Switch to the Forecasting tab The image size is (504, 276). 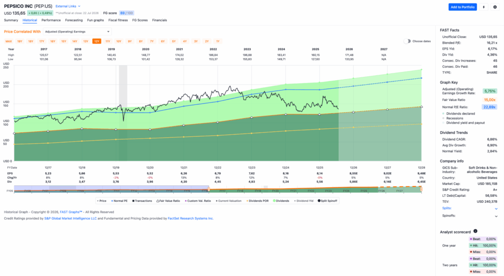(74, 20)
